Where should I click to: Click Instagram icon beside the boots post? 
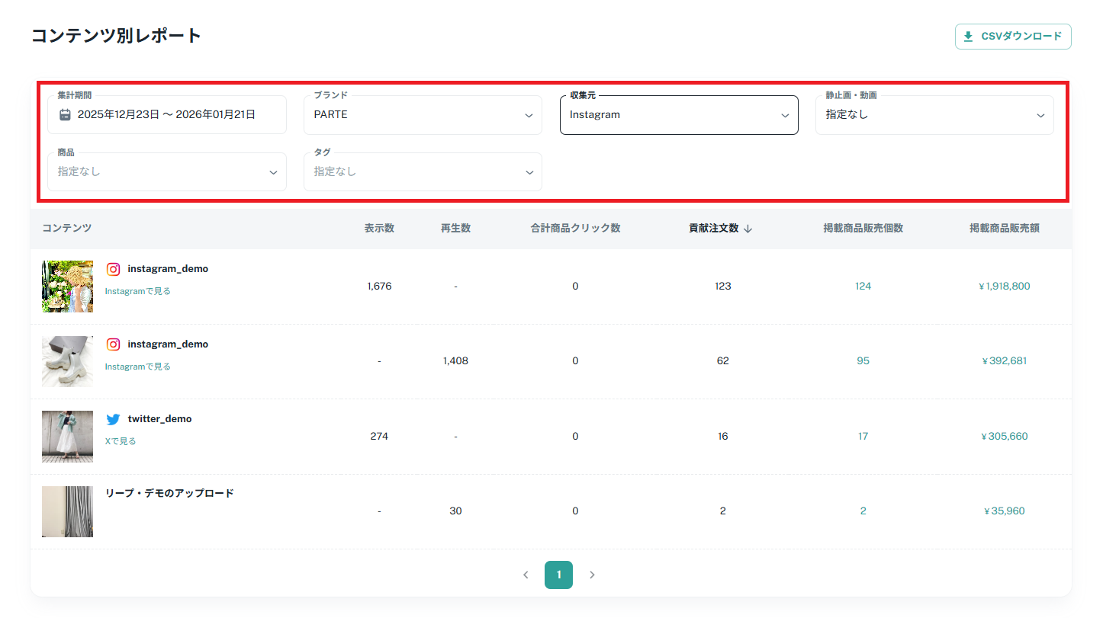pos(114,344)
